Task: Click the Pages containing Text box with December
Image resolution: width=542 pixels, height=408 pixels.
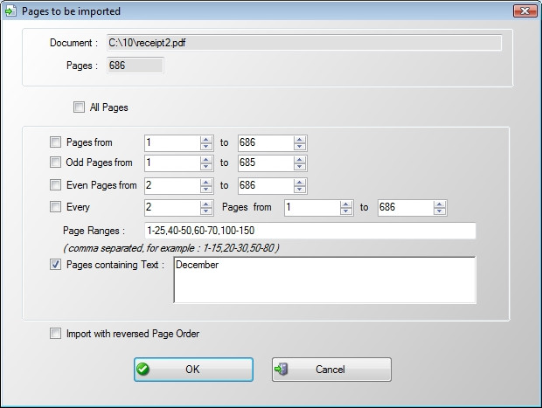Action: pos(324,280)
